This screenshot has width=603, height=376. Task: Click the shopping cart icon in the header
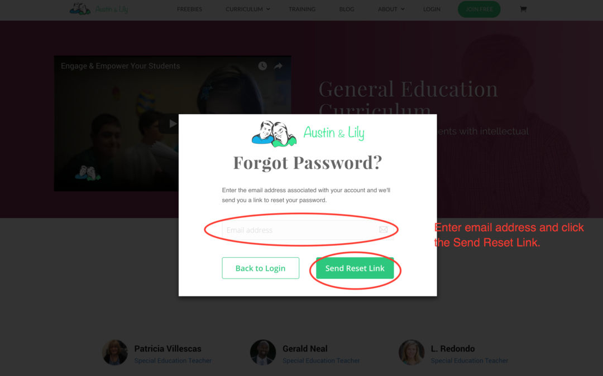point(523,9)
